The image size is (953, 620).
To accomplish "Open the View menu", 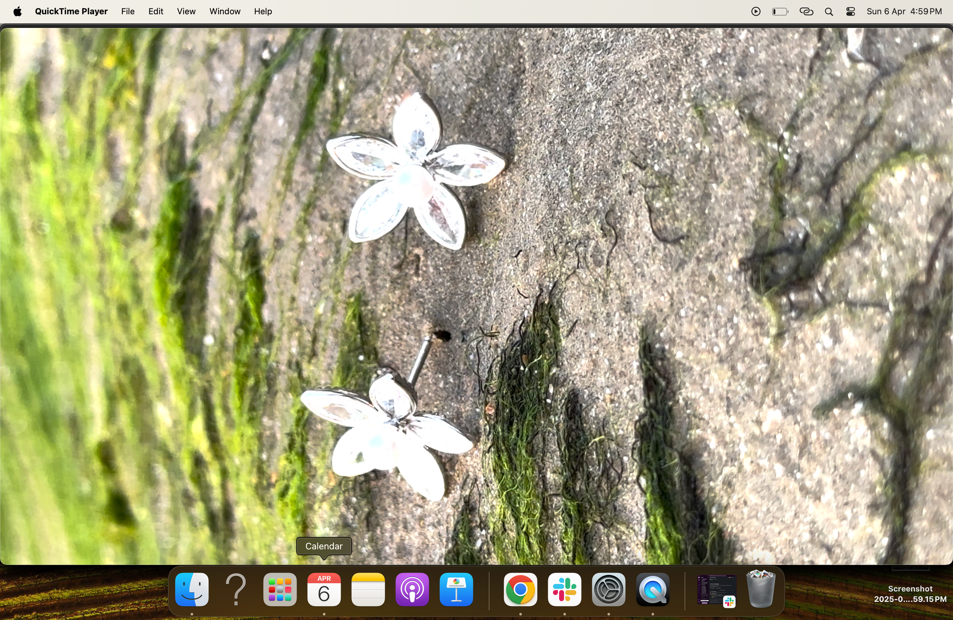I will (x=186, y=11).
